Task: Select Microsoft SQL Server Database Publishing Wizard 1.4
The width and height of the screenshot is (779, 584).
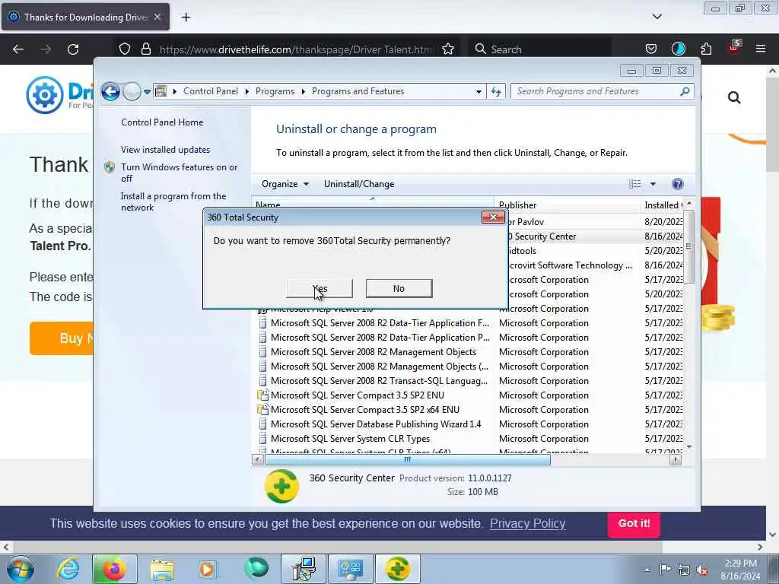Action: [x=376, y=424]
